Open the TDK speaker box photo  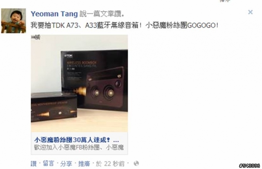tap(79, 83)
